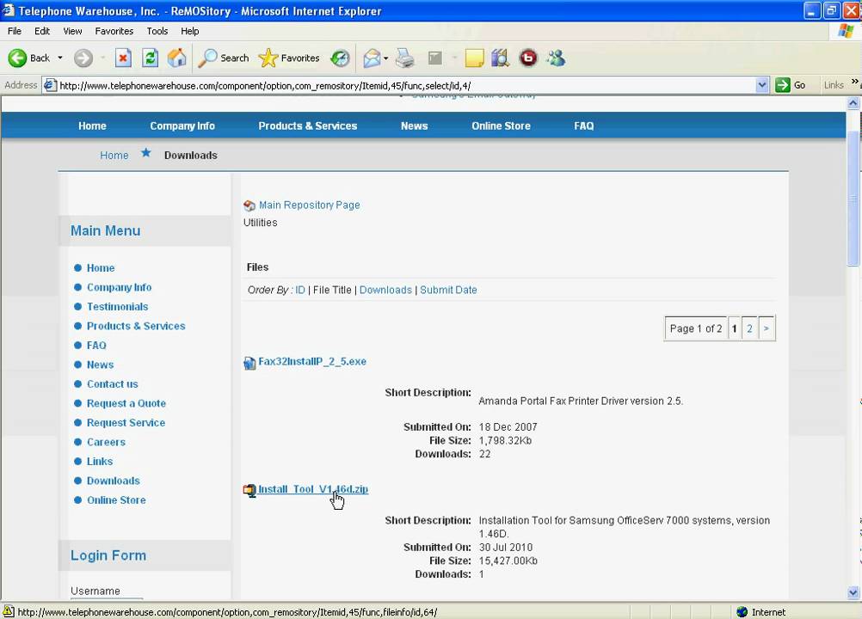Click the Main Repository Page icon

click(x=249, y=205)
